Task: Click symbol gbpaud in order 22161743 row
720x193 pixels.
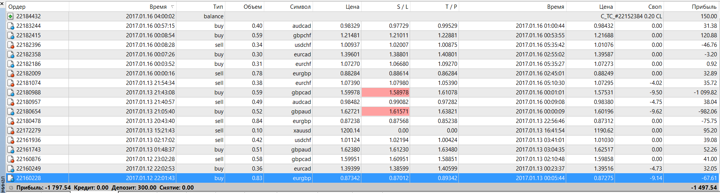Action: tap(301, 150)
